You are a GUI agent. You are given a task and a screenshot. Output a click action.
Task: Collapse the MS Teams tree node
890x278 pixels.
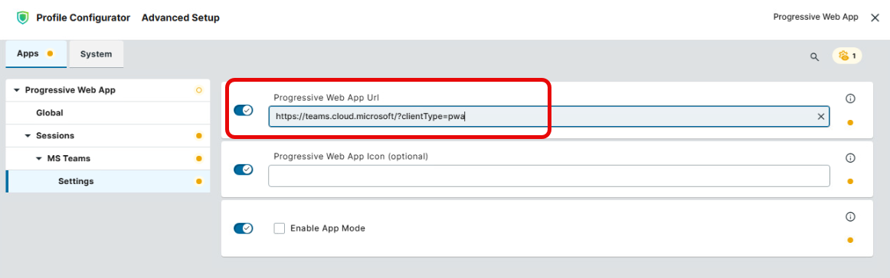39,159
